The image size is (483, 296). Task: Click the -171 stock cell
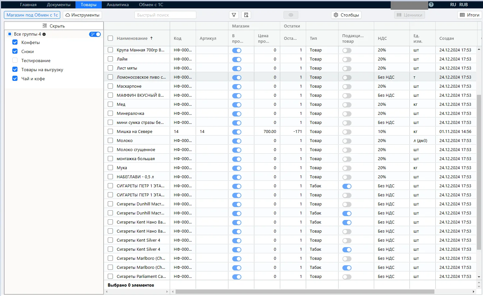297,132
